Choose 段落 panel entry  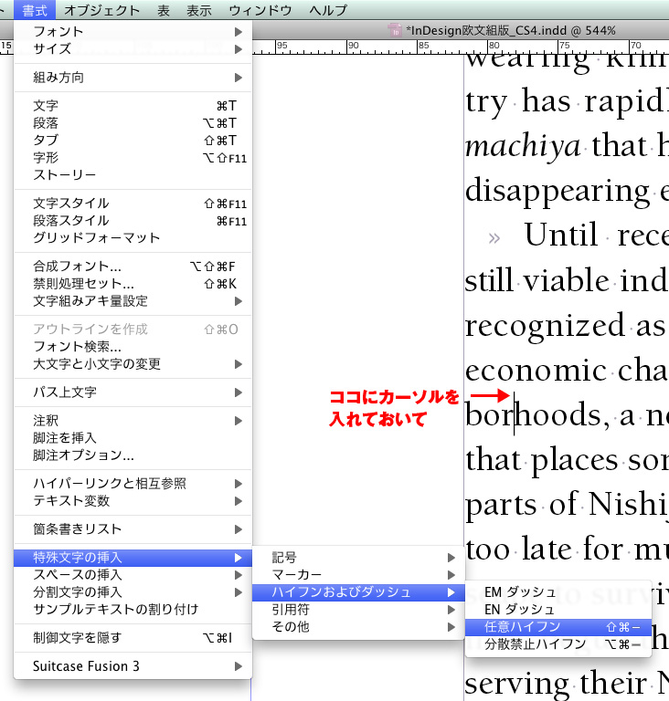[133, 123]
